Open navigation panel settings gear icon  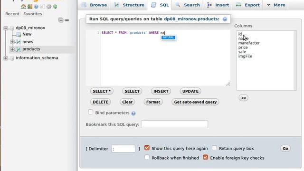coord(48,7)
